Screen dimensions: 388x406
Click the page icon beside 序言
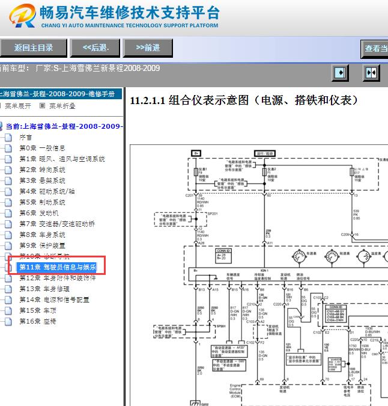tap(8, 138)
